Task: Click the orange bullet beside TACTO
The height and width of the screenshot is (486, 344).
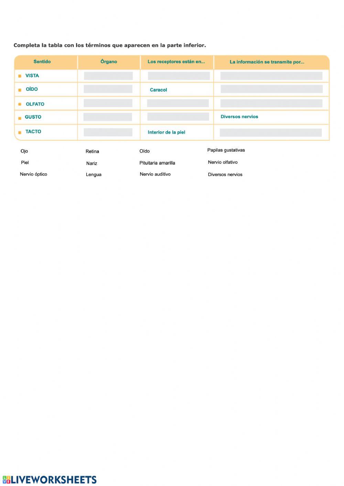Action: [20, 132]
